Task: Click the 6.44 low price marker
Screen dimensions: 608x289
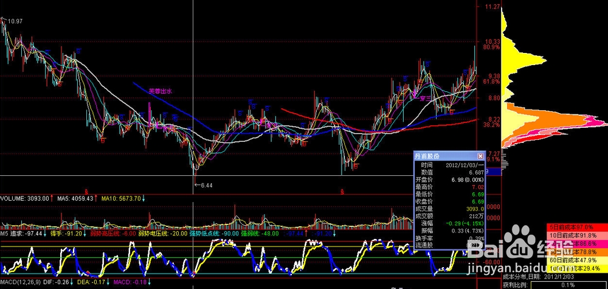Action: click(x=207, y=186)
